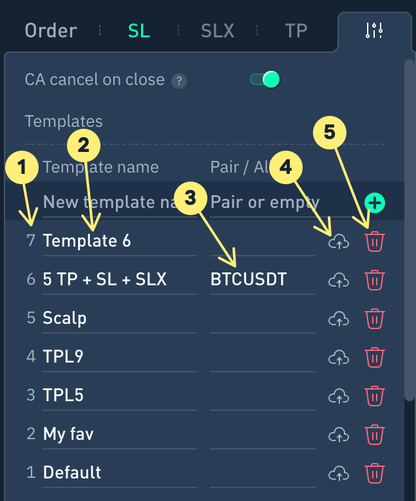
Task: Toggle the CA cancel on close switch
Action: coord(265,80)
